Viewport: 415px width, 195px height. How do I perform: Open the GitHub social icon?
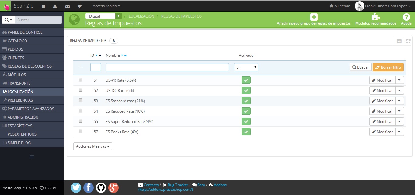(101, 187)
